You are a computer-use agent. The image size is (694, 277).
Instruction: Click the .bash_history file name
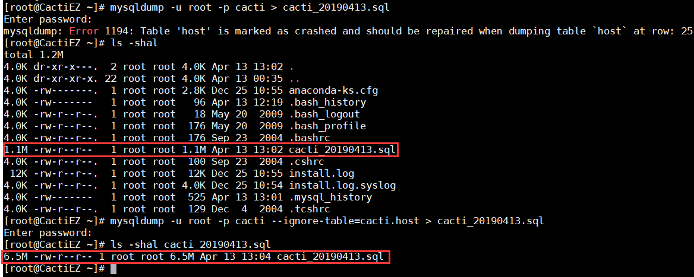pos(327,103)
